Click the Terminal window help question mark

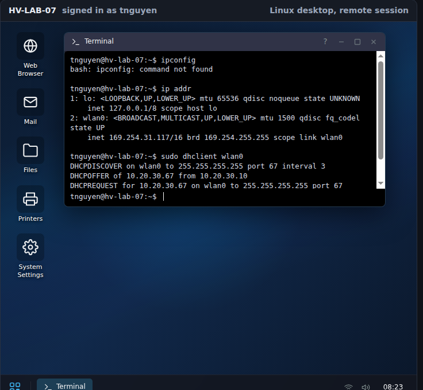click(325, 42)
